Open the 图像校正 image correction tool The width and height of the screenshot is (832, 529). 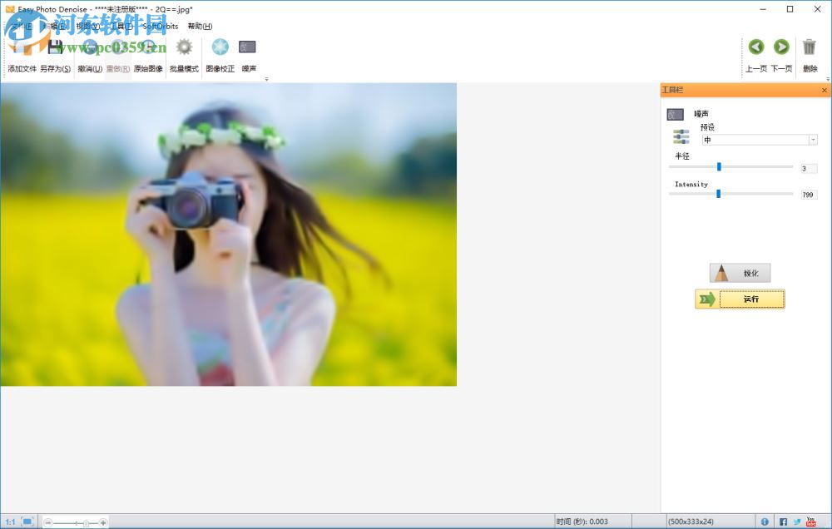tap(219, 47)
